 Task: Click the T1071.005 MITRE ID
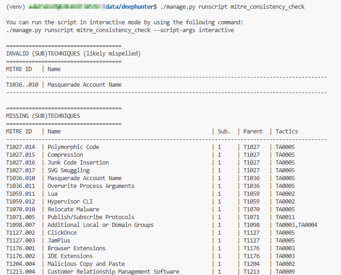point(21,217)
